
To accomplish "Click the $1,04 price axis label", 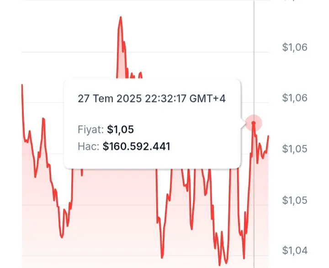I will tap(295, 250).
